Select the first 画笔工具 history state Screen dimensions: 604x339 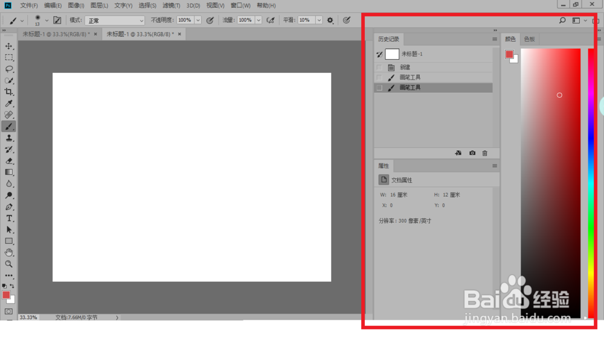pos(433,77)
